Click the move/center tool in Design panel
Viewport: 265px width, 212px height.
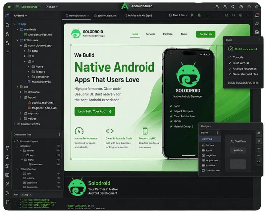pos(259,141)
